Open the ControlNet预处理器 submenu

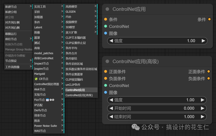pyautogui.click(x=49, y=84)
